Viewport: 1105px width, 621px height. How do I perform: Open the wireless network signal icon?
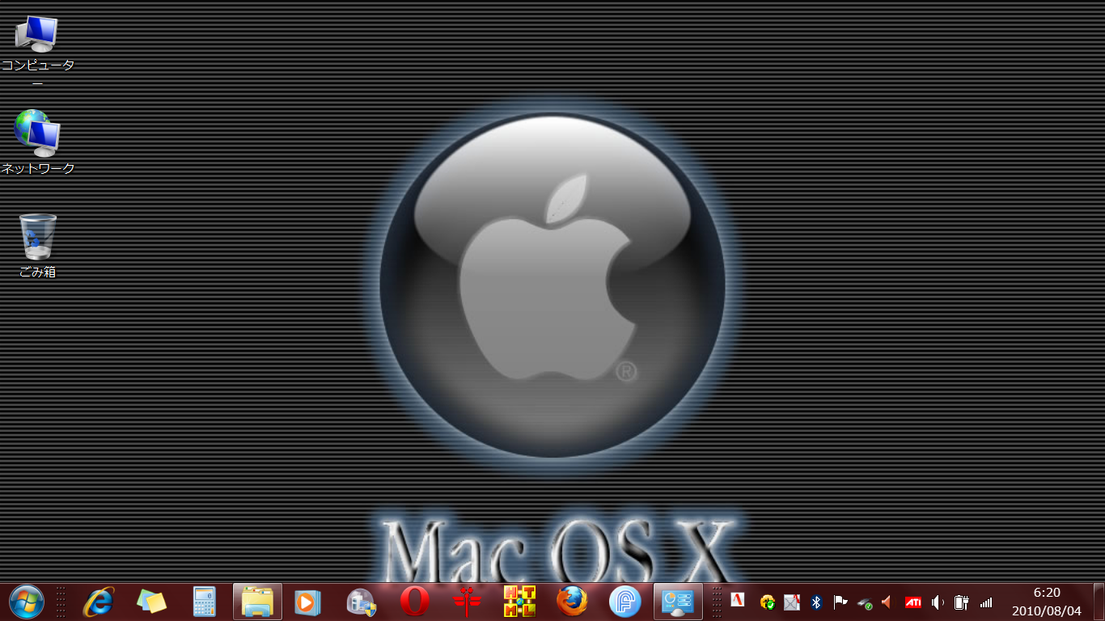pyautogui.click(x=986, y=603)
